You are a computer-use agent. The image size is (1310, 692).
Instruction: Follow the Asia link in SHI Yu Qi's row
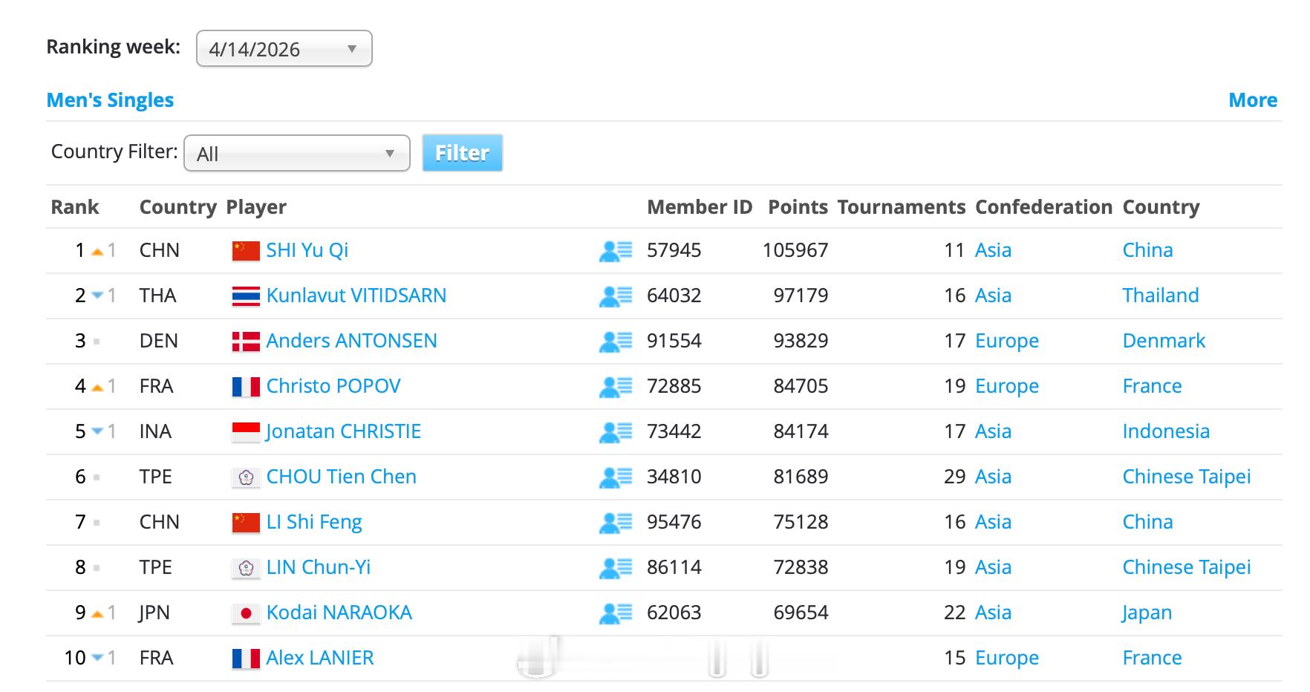(993, 250)
